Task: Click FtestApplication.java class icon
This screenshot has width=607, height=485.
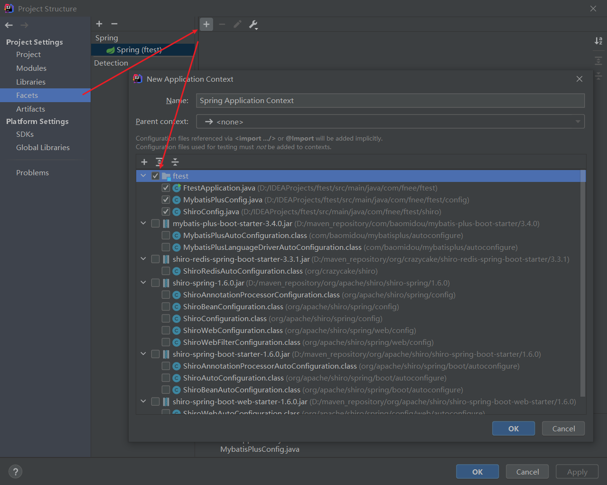Action: click(x=177, y=188)
